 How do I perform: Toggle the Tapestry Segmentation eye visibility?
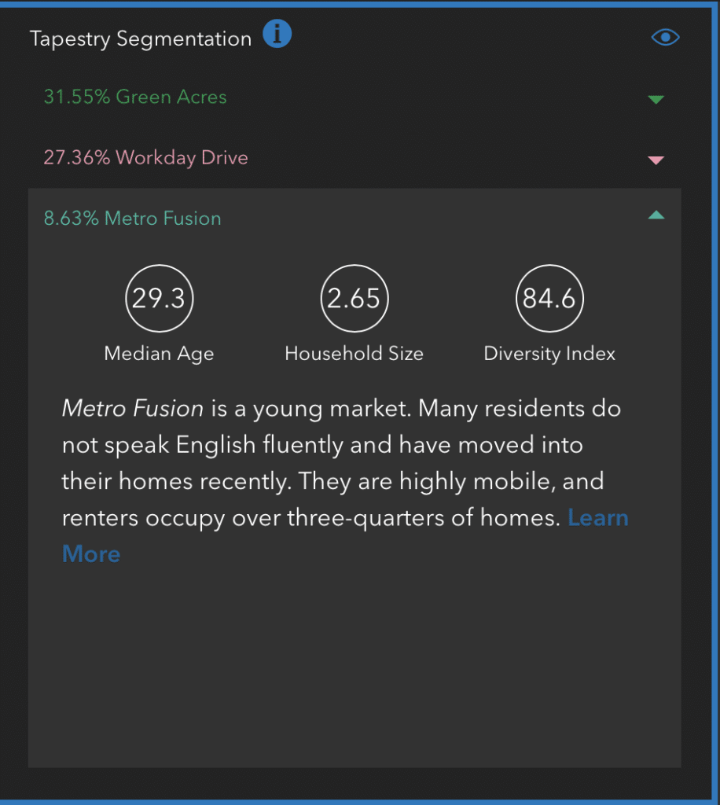click(x=665, y=37)
